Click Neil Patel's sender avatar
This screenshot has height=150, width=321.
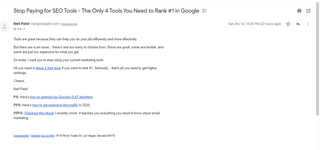tap(5, 26)
